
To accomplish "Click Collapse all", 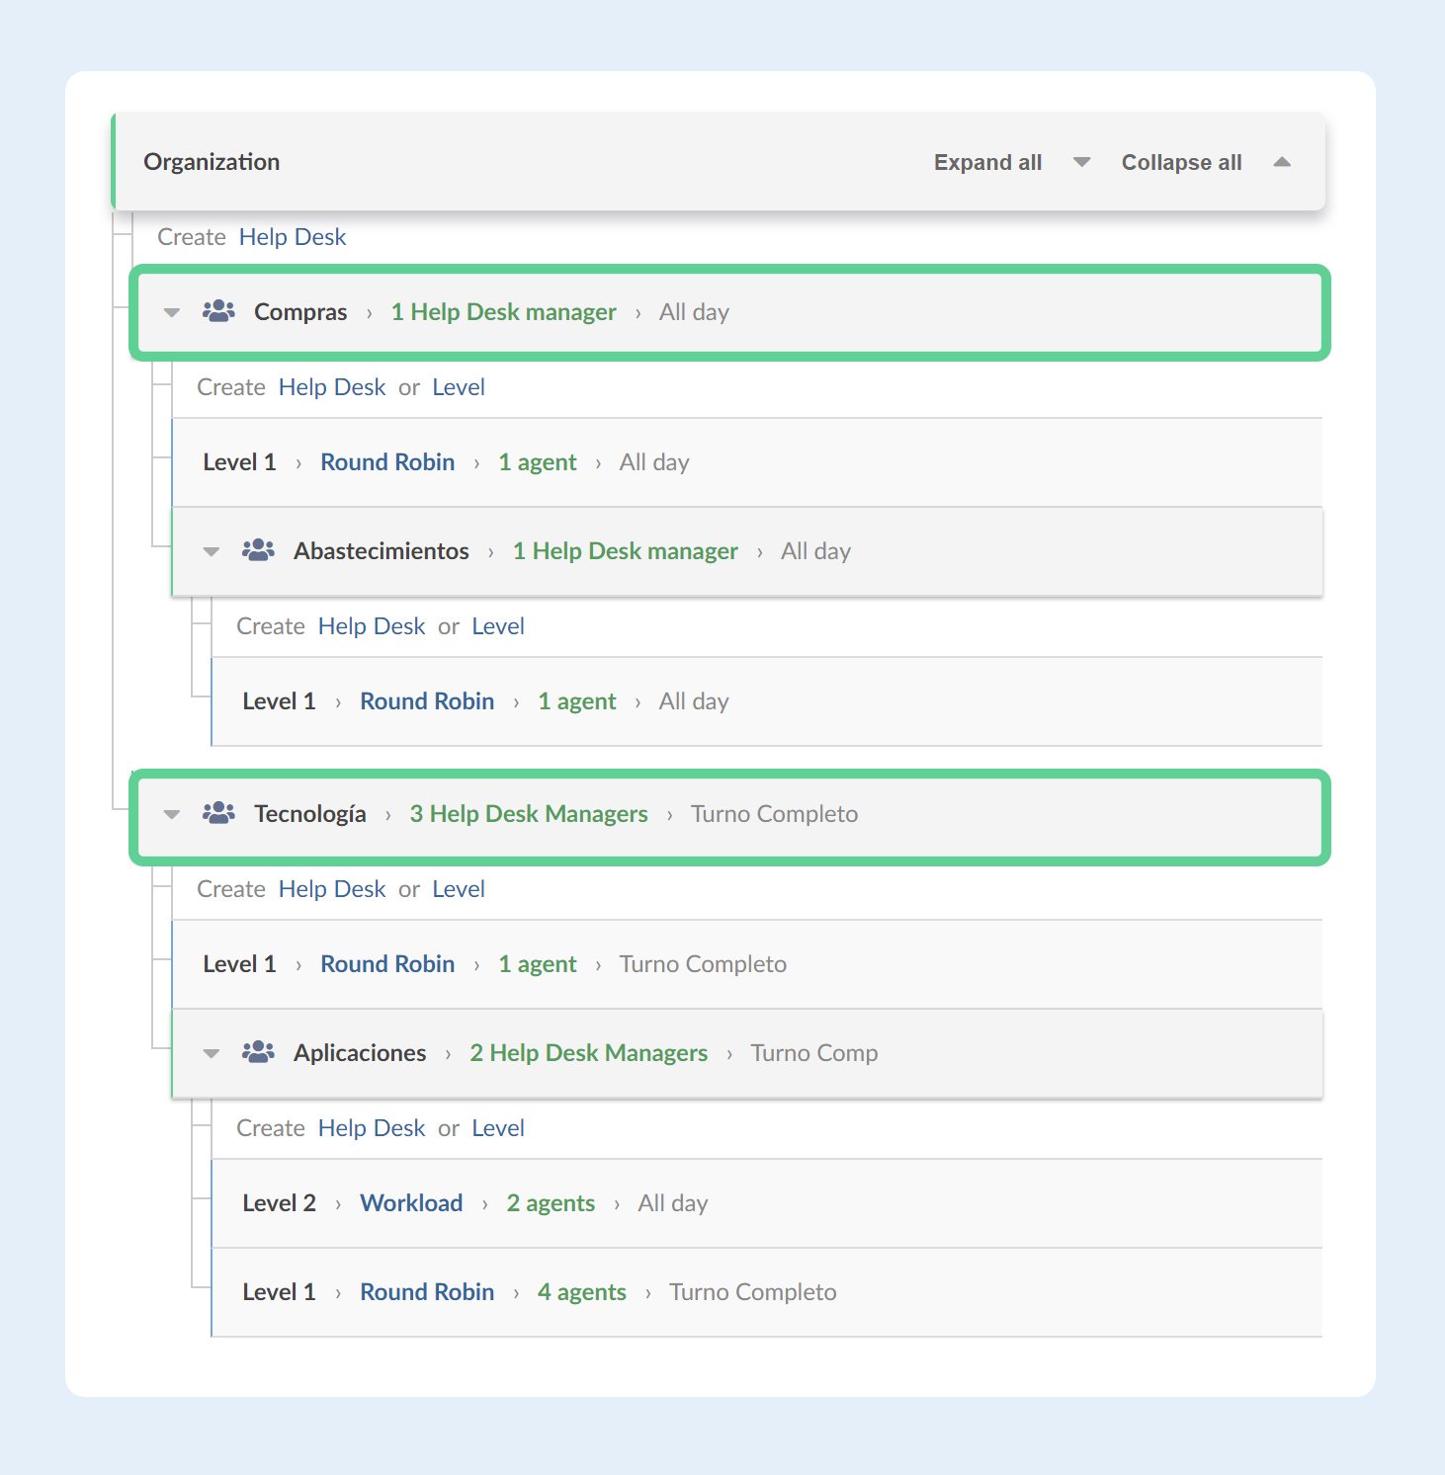I will (x=1181, y=161).
